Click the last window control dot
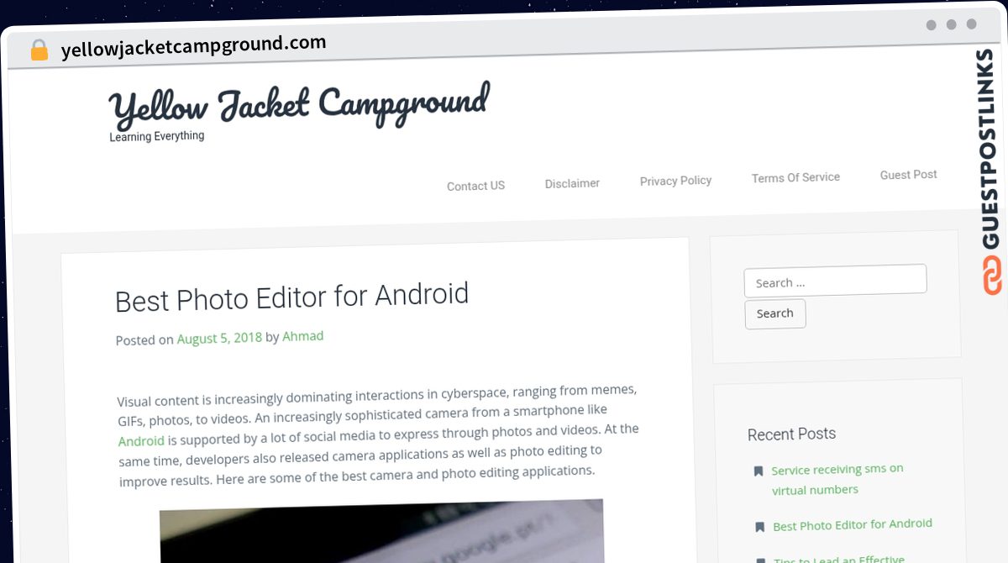Screen dimensions: 1008x563 [x=971, y=24]
